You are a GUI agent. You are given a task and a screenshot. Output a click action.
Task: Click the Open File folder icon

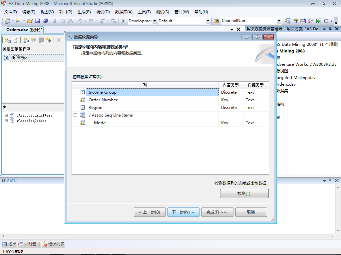click(30, 21)
